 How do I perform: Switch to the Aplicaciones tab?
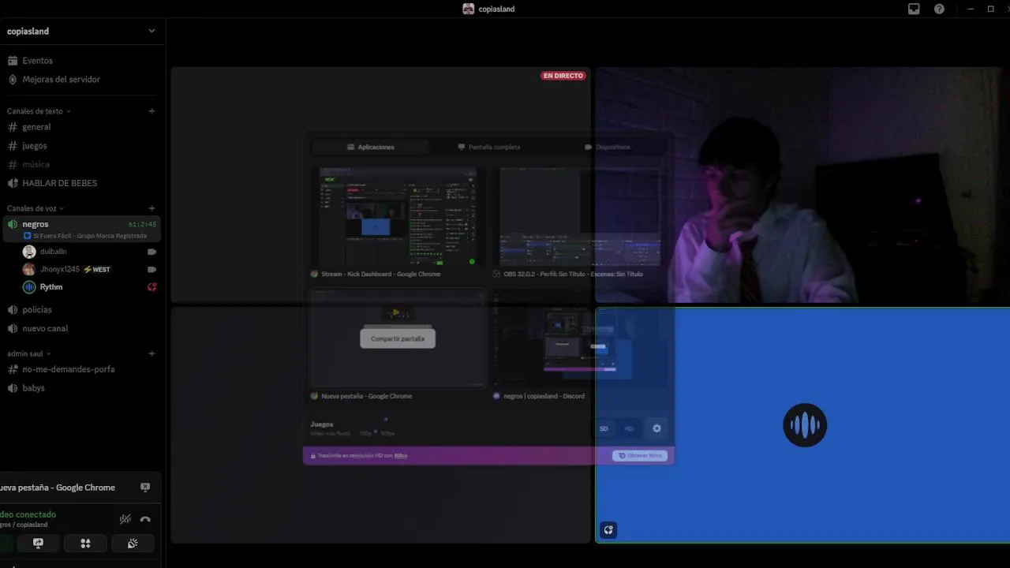(x=371, y=147)
